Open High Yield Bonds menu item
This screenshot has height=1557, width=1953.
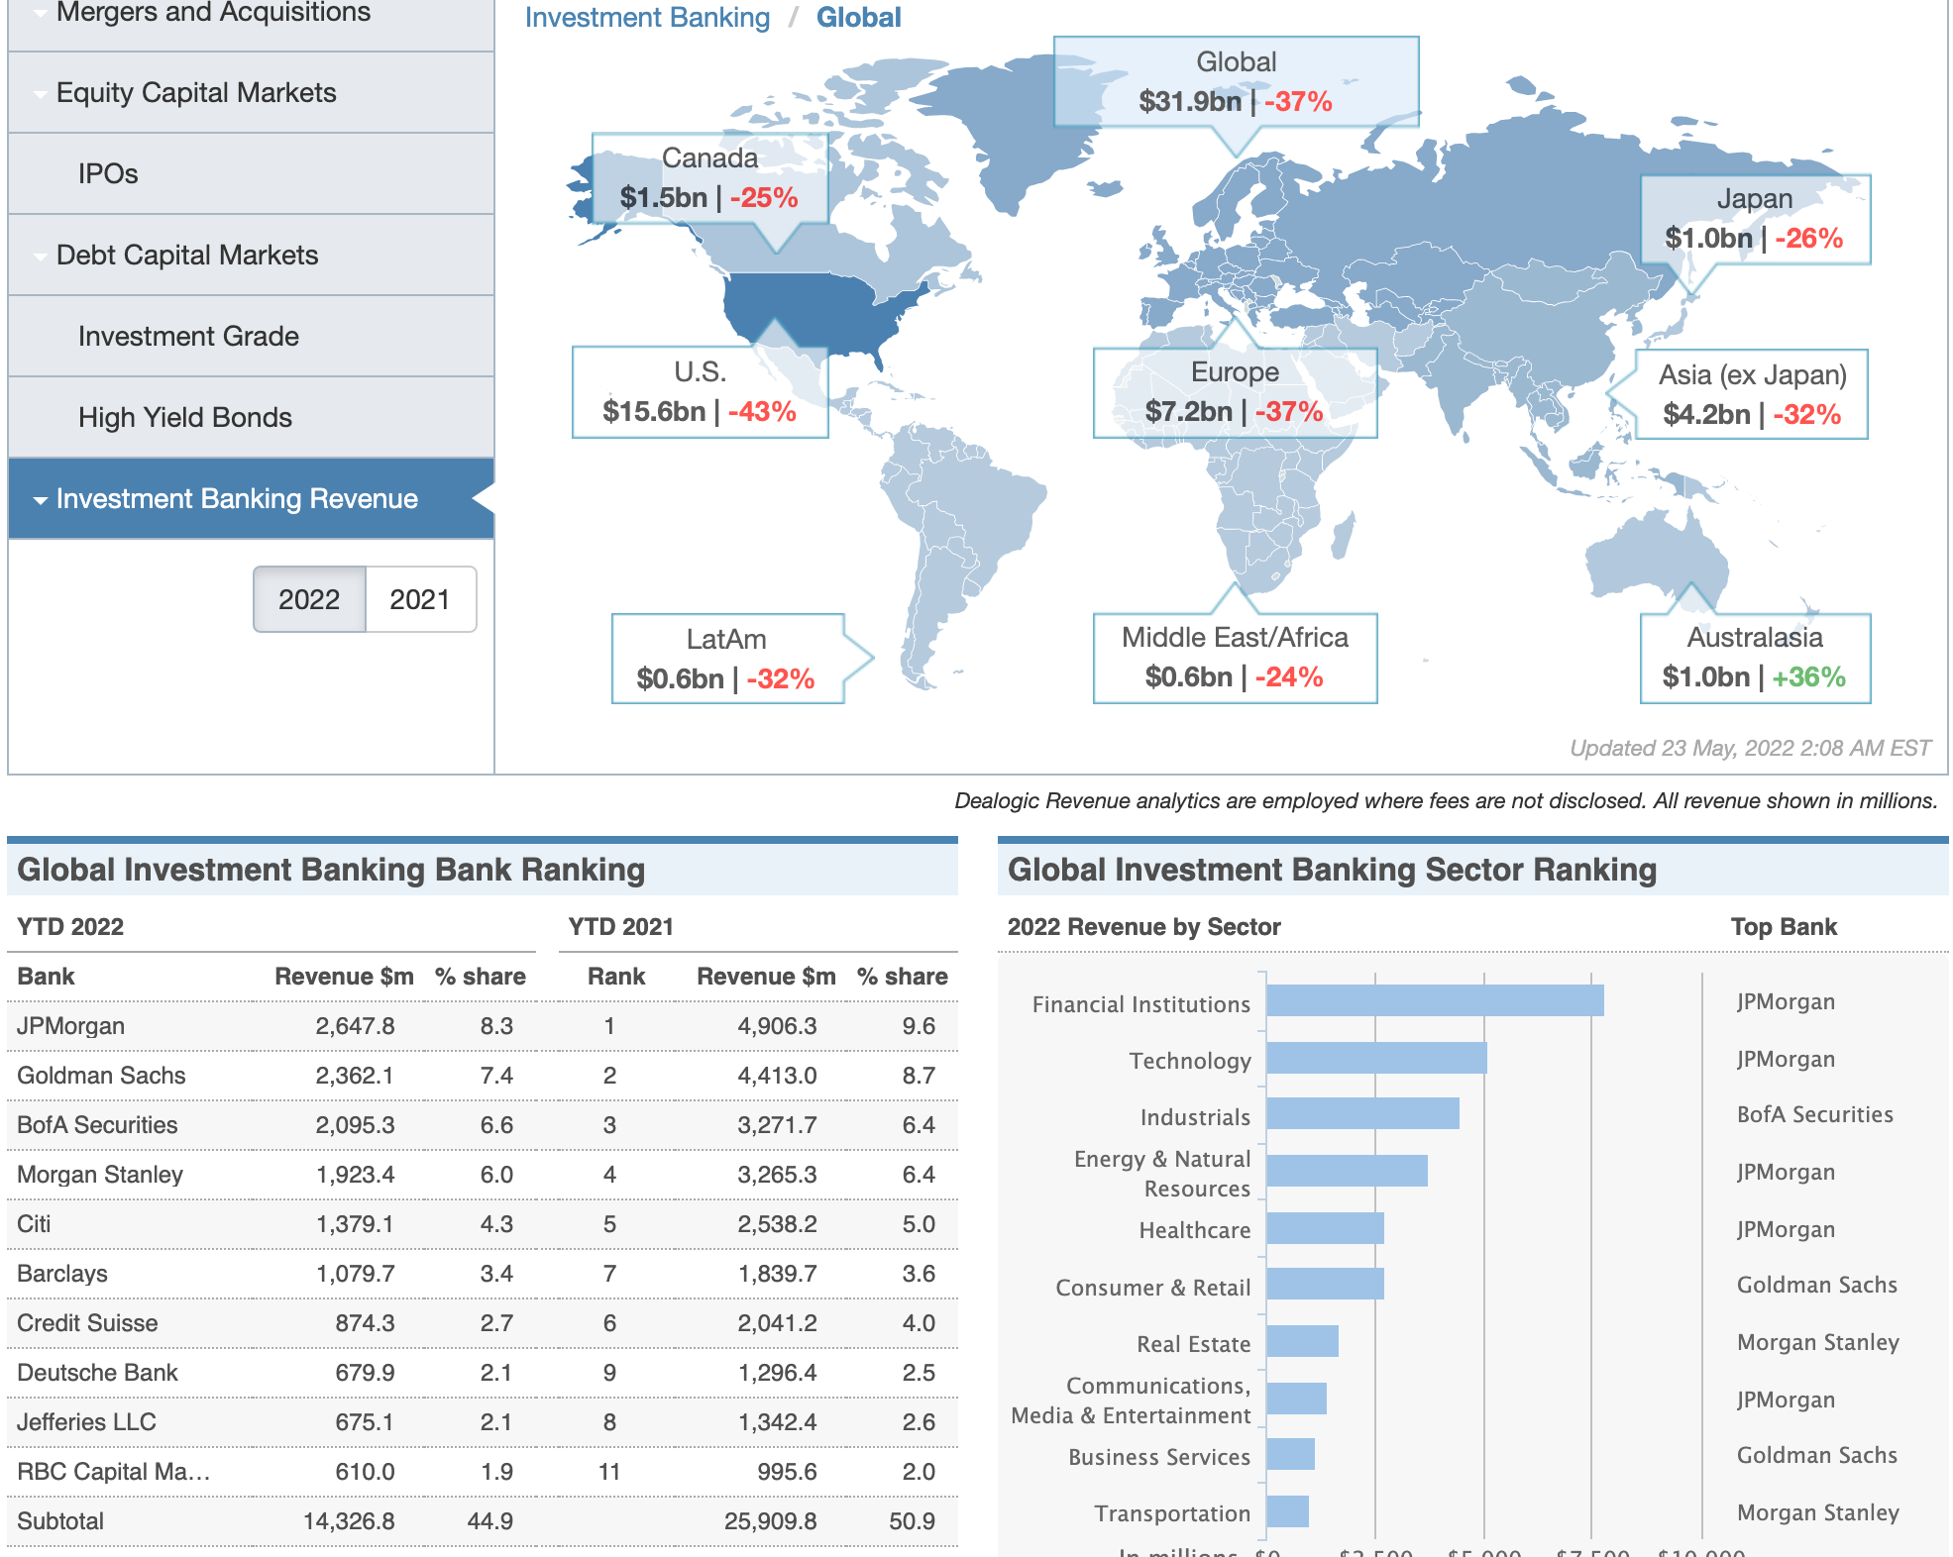[x=185, y=418]
